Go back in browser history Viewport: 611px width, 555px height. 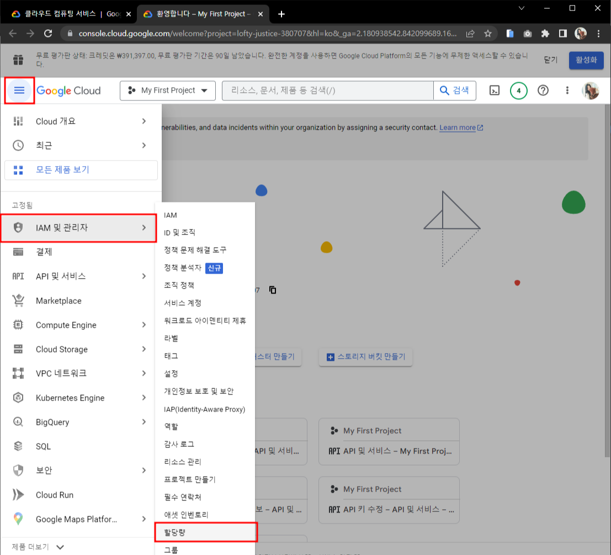pyautogui.click(x=13, y=34)
